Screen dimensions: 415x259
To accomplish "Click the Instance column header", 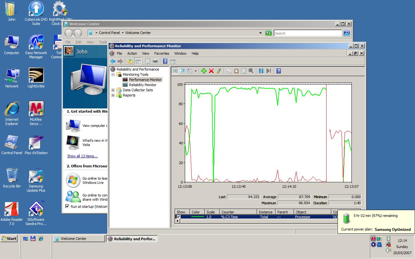I will point(266,212).
